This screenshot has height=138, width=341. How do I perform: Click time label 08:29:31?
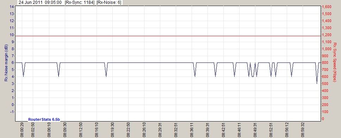coord(160,130)
